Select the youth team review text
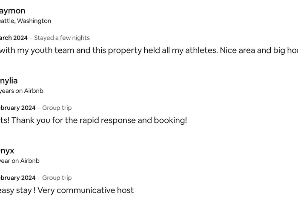Screen dimensions: 298x212 click(149, 50)
